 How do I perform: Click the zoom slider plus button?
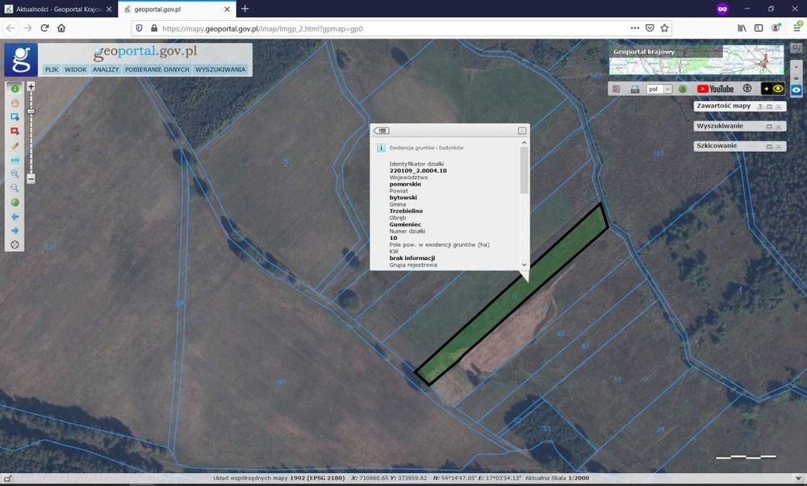point(31,86)
